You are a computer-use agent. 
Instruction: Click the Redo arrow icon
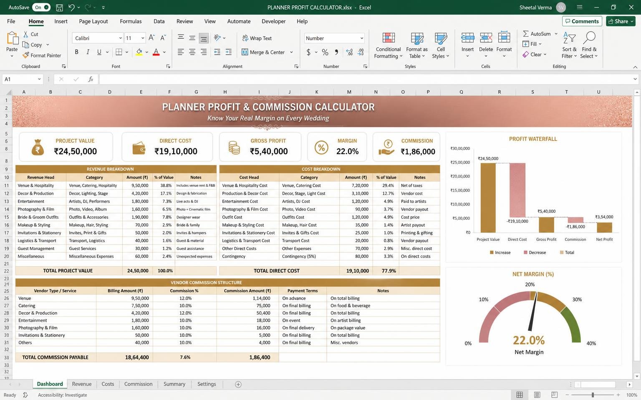(88, 7)
